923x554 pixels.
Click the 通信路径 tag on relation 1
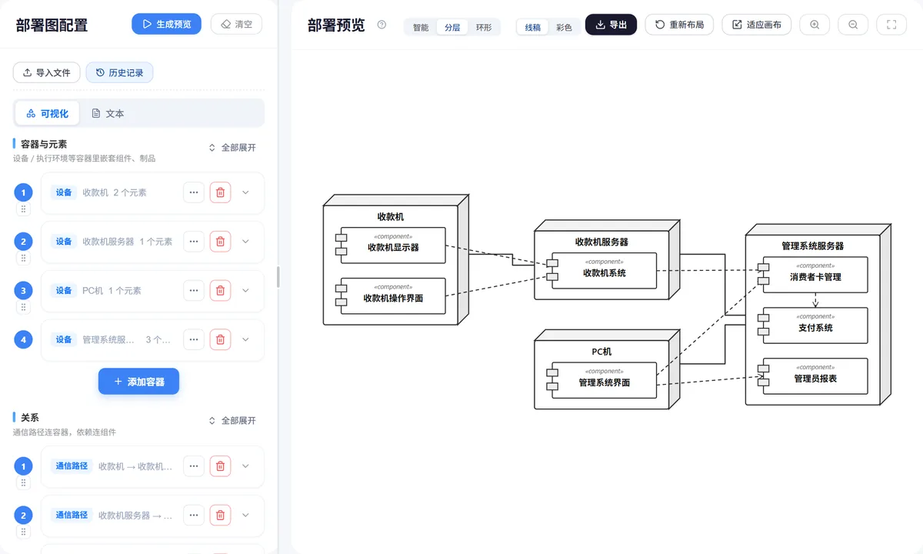pos(72,466)
